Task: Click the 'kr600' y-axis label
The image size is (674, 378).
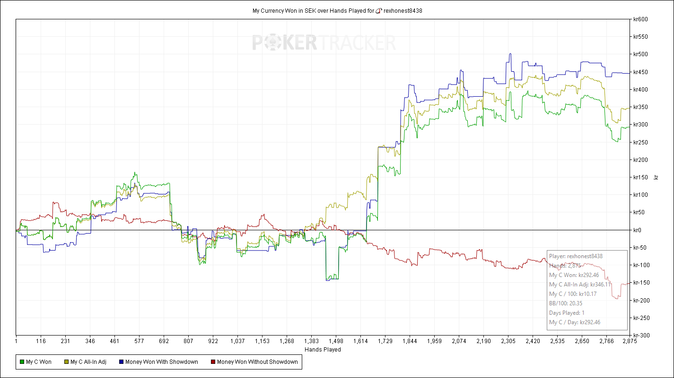Action: pos(640,19)
